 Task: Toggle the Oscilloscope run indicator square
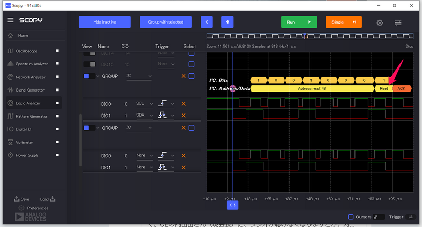tap(57, 51)
